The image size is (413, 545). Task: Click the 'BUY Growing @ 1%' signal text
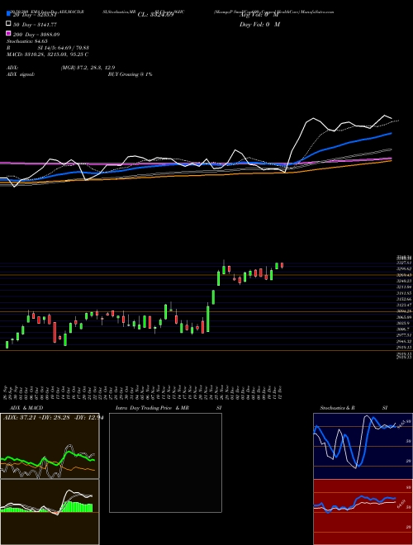(x=130, y=74)
